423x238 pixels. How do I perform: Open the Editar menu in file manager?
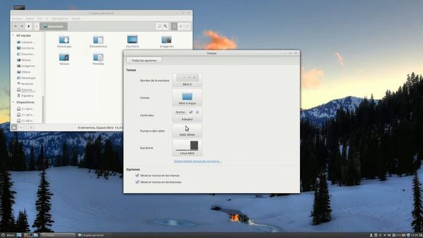click(30, 19)
